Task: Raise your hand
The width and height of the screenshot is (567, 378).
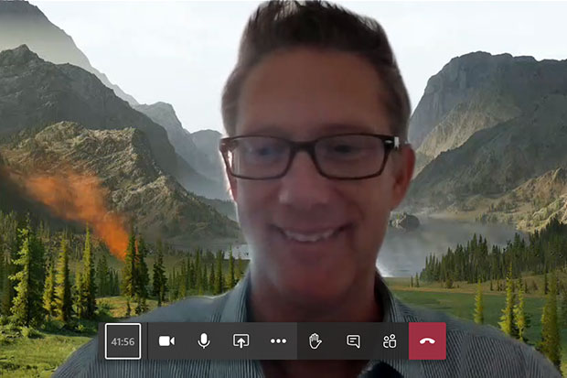Action: tap(316, 341)
